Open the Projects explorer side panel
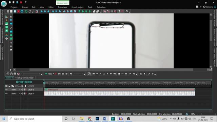217x122 pixels. click(2, 17)
